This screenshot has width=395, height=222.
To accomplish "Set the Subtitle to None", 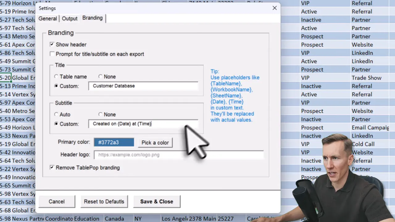I will click(x=101, y=114).
